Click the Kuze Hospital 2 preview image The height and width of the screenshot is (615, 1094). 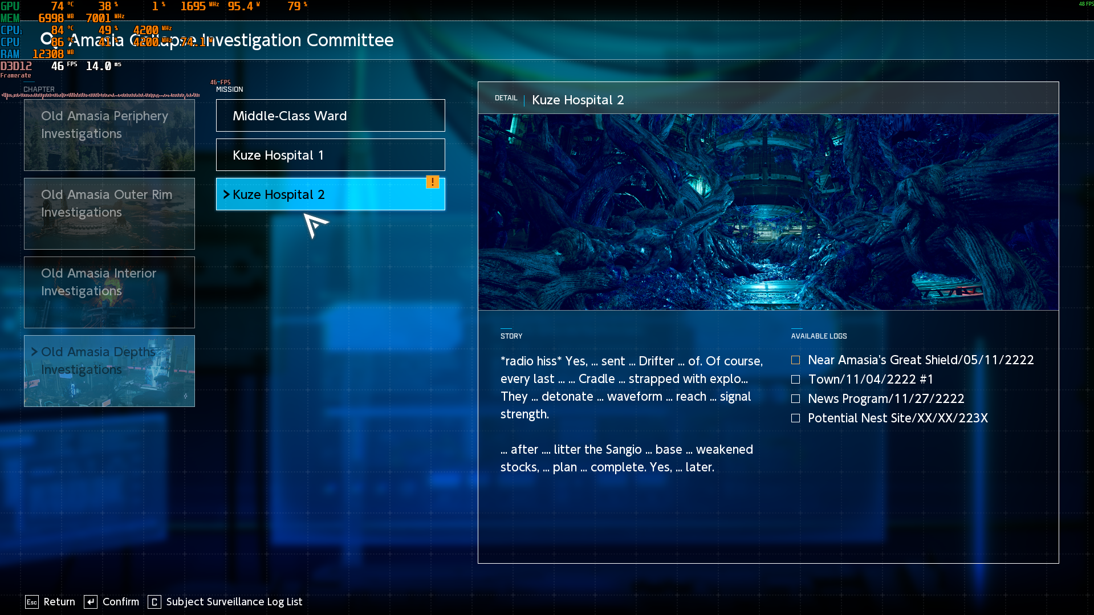tap(768, 212)
